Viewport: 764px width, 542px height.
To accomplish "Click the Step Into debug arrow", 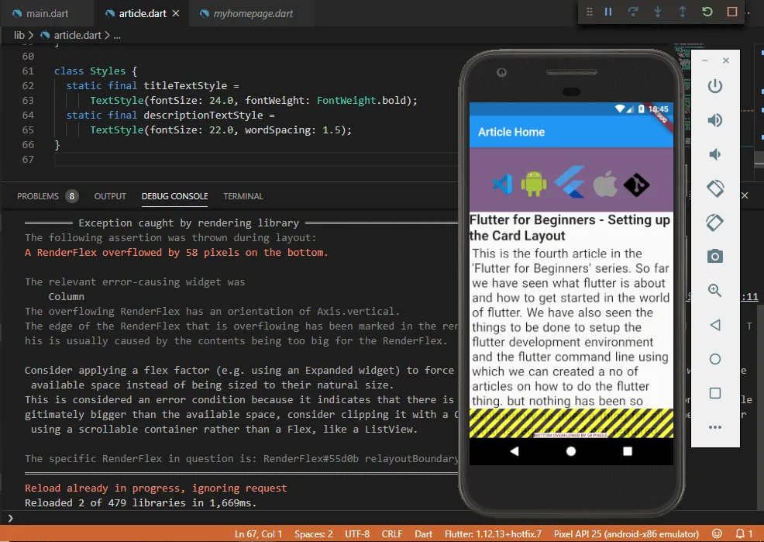I will tap(658, 12).
